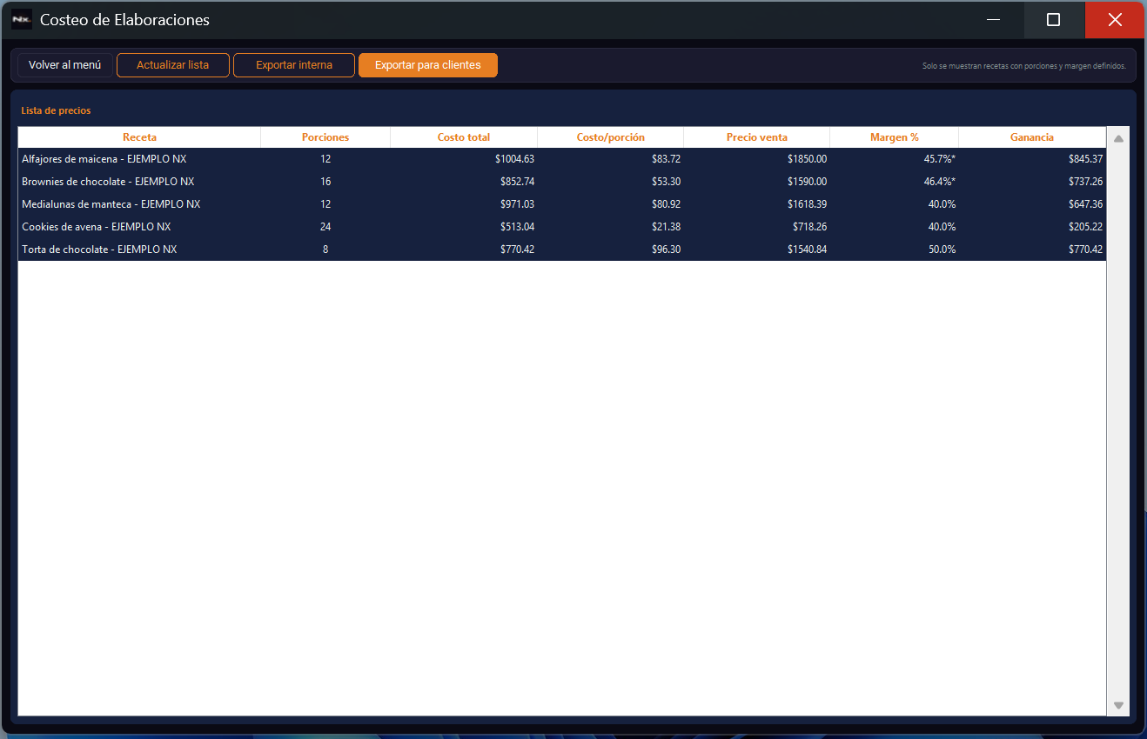Sort by Margen % column header
This screenshot has width=1147, height=739.
(x=895, y=137)
